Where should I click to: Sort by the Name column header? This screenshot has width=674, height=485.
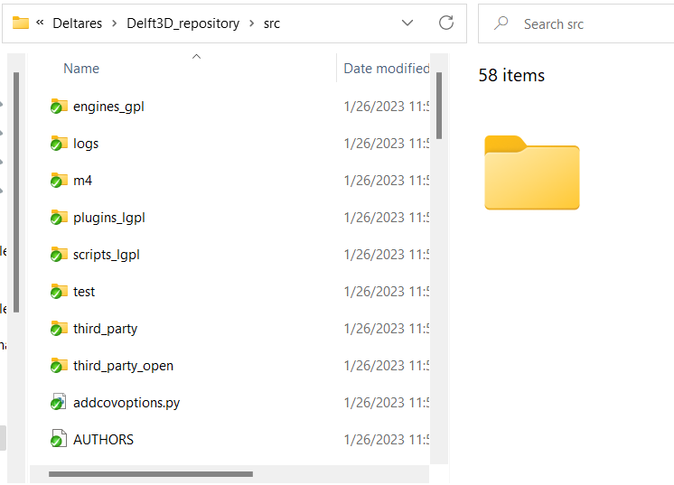tap(81, 69)
